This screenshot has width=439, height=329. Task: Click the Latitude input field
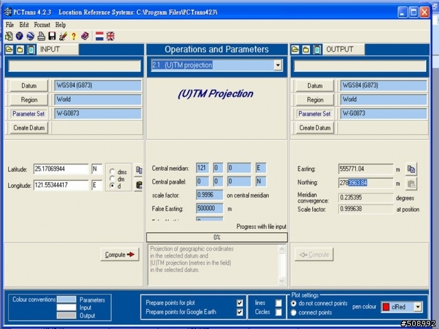click(61, 169)
